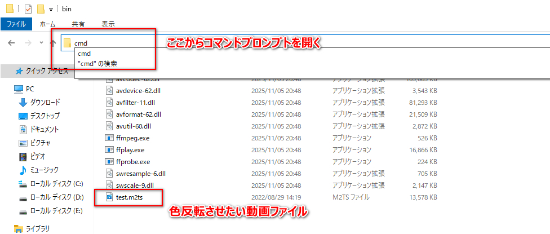Open ライブラリ in the sidebar
This screenshot has height=234, width=550.
[x=38, y=229]
